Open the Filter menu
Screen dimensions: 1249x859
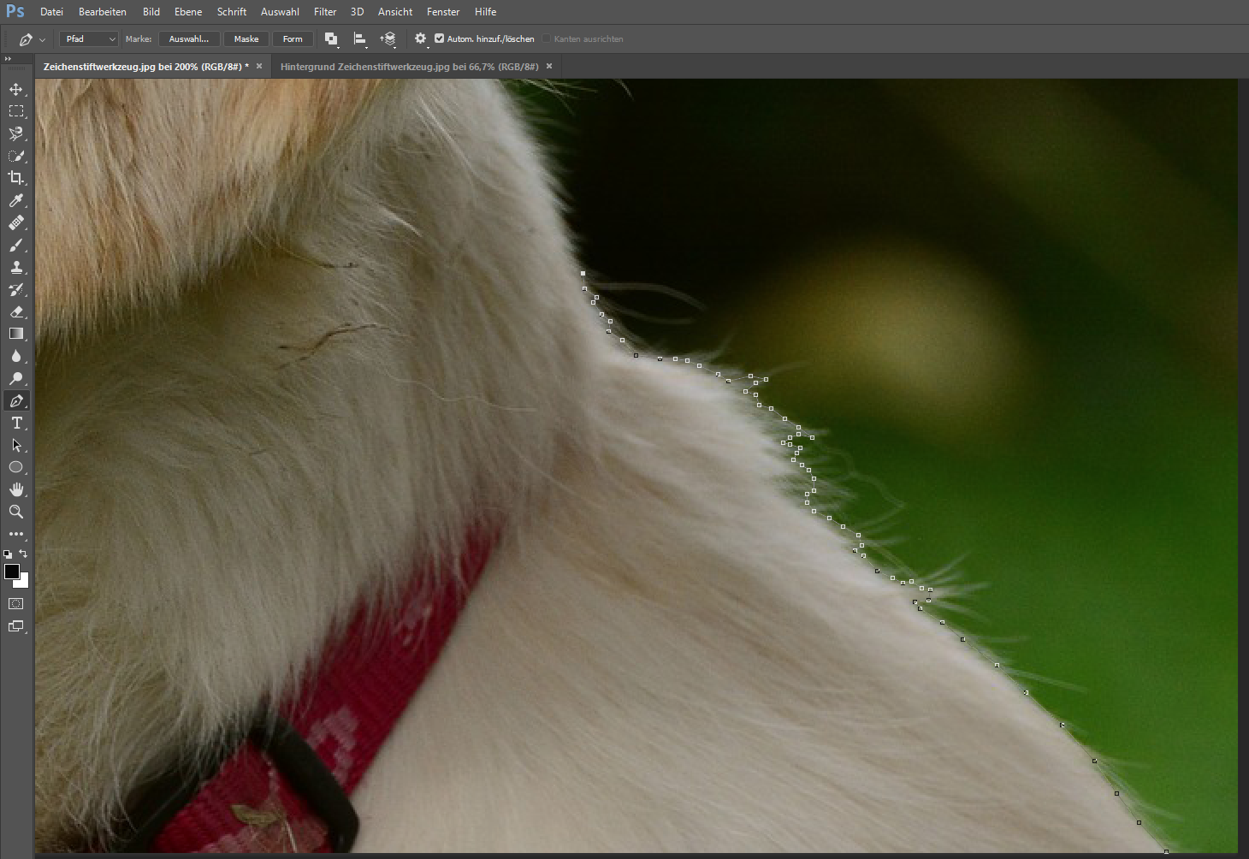pos(325,12)
